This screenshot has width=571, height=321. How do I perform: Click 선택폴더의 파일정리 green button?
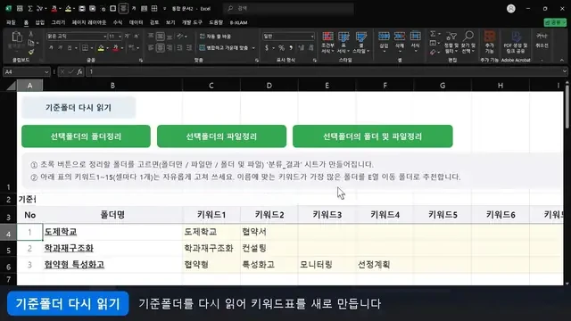221,136
